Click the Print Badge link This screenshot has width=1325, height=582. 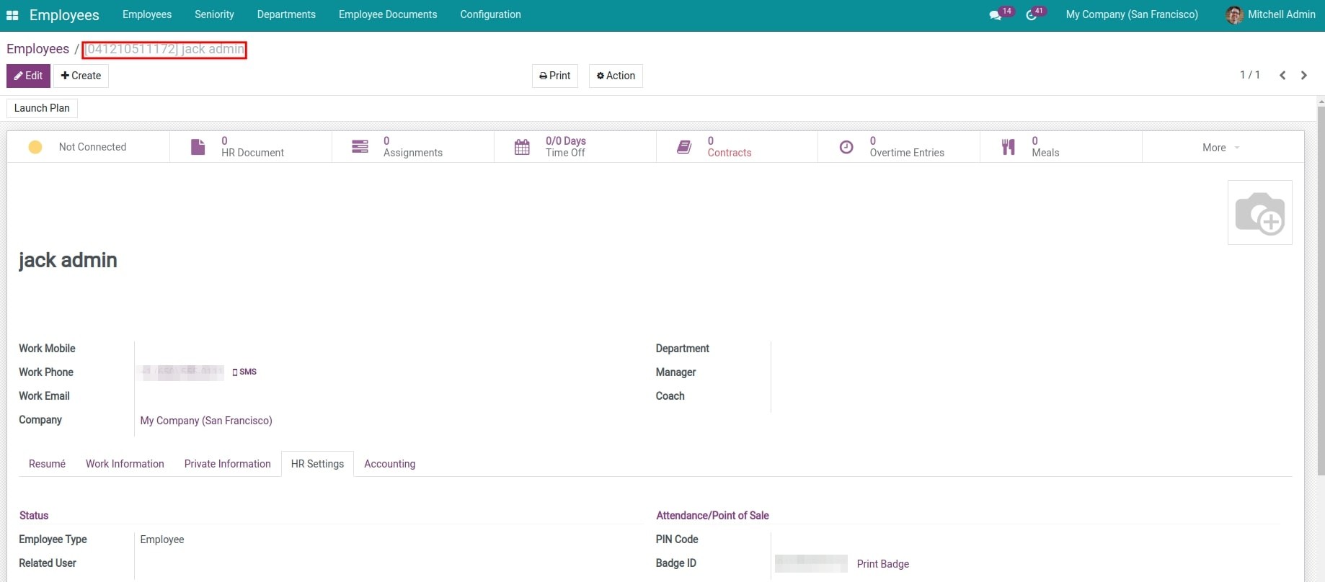pos(882,564)
